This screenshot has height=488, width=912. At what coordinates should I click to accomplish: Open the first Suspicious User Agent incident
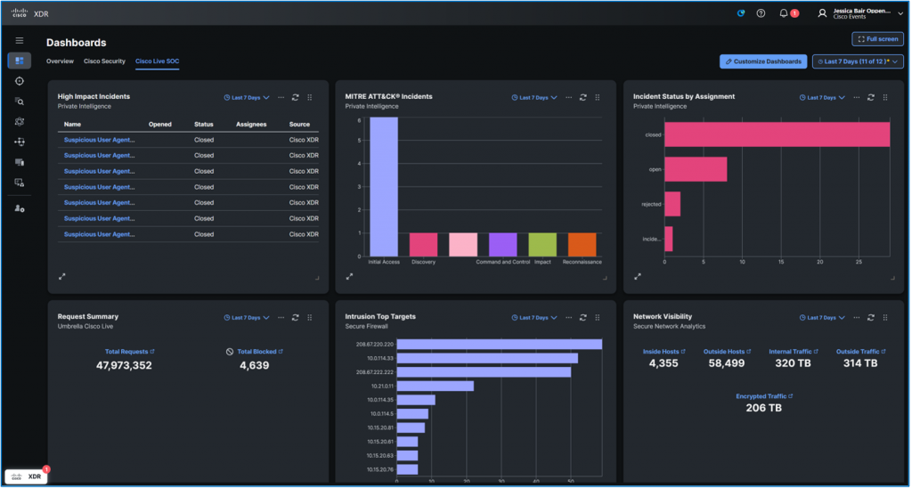tap(99, 140)
